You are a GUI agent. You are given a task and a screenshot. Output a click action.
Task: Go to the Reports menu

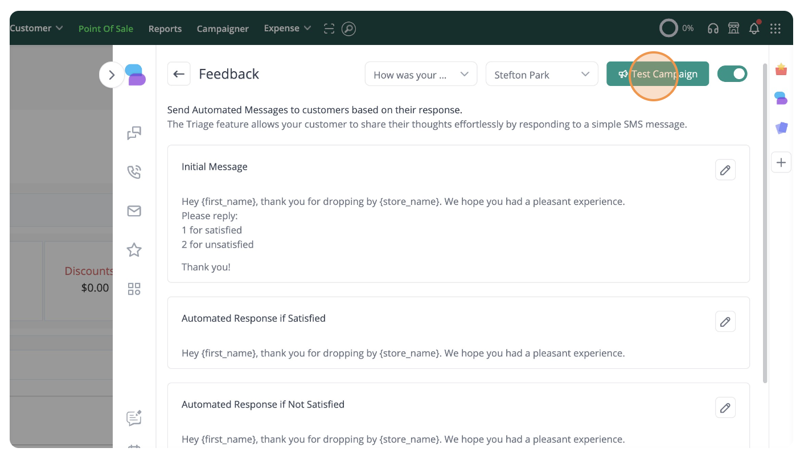[x=165, y=29]
